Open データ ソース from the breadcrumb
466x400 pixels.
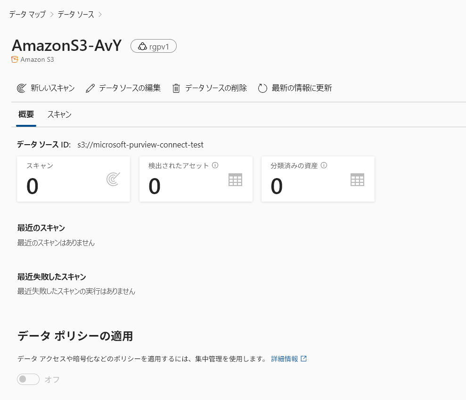click(x=75, y=15)
